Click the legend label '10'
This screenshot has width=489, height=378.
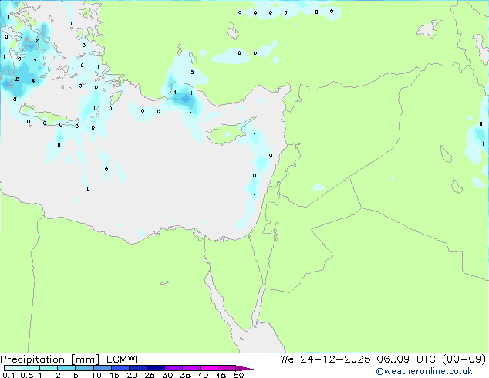(x=96, y=375)
